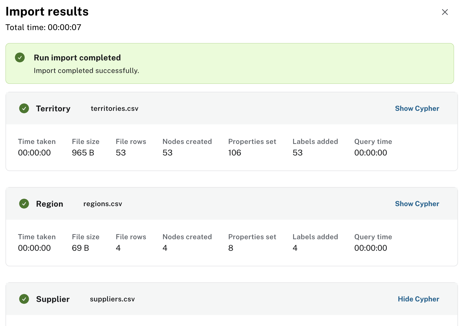463x326 pixels.
Task: Click the Total time text
Action: pyautogui.click(x=43, y=27)
